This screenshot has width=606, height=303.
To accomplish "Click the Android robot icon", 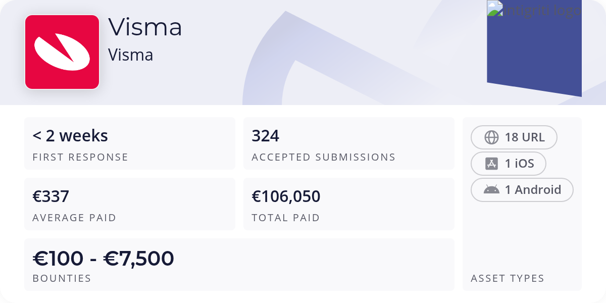I will [491, 190].
